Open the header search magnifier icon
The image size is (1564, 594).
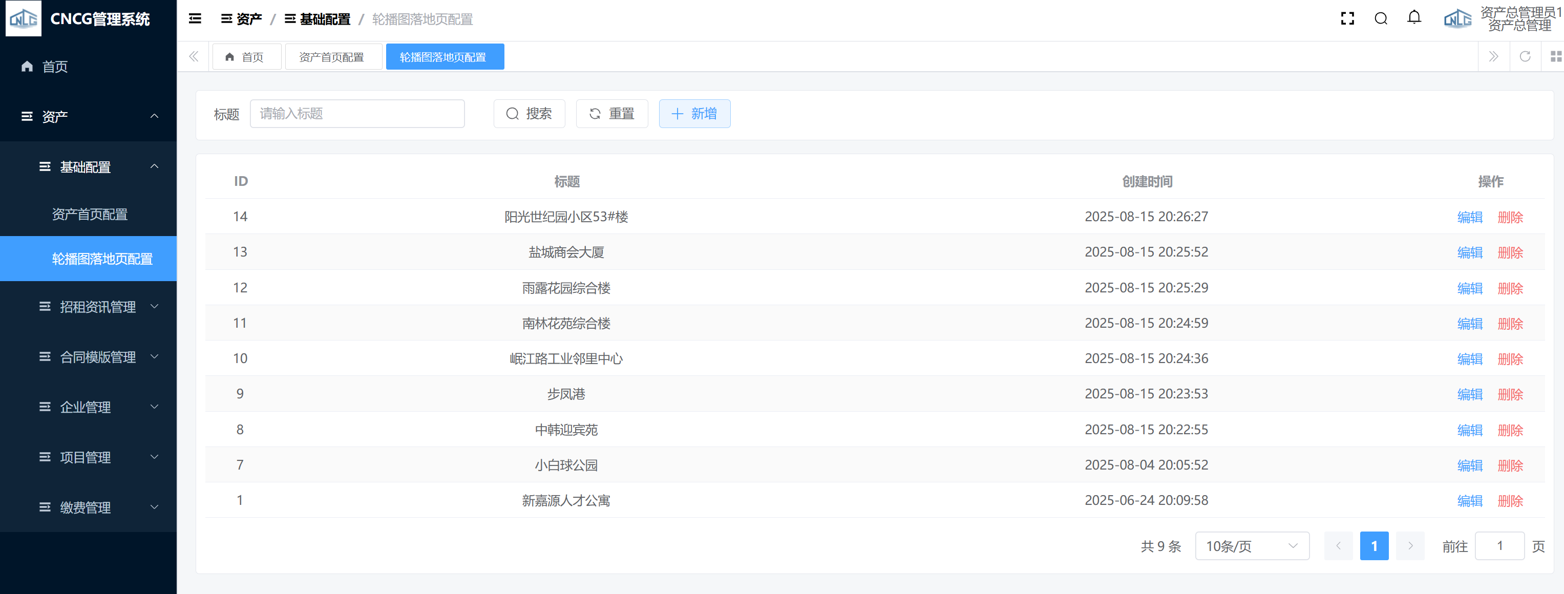coord(1381,19)
